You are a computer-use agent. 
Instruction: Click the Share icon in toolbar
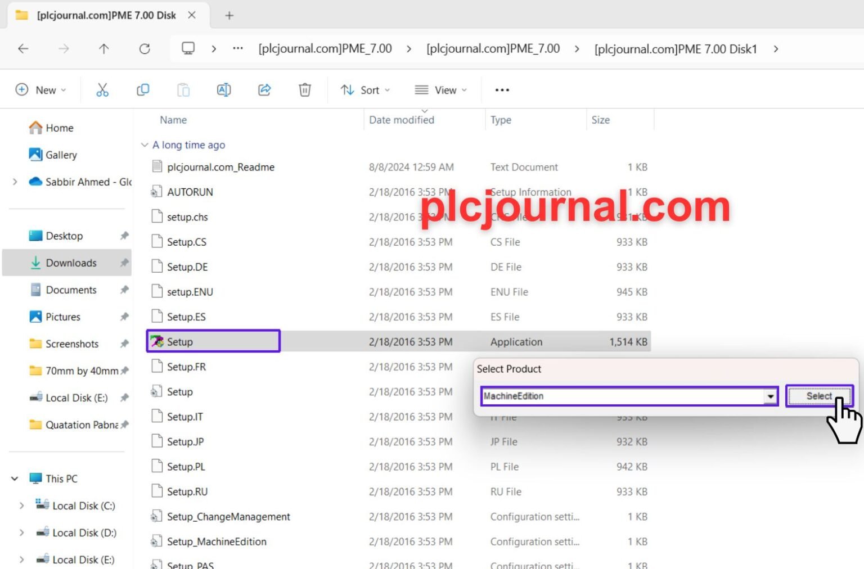264,90
